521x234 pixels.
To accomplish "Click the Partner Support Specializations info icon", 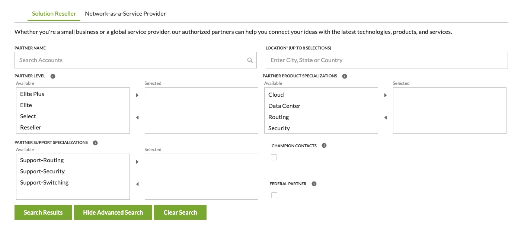I will pyautogui.click(x=95, y=143).
